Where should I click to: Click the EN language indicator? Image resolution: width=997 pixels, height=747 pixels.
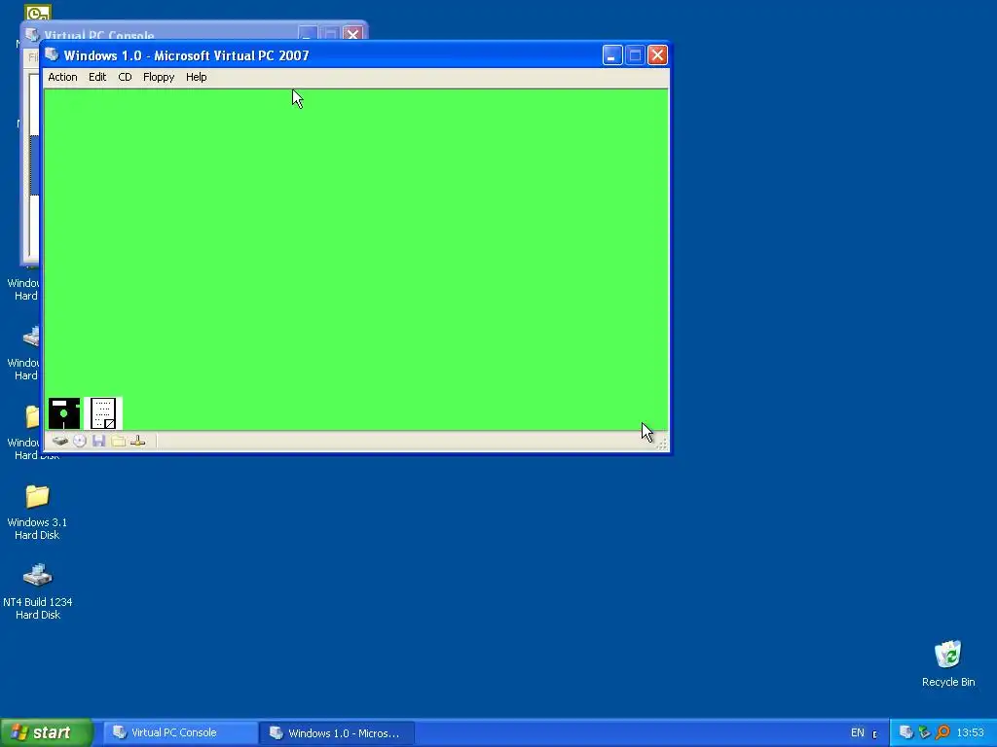click(x=857, y=732)
